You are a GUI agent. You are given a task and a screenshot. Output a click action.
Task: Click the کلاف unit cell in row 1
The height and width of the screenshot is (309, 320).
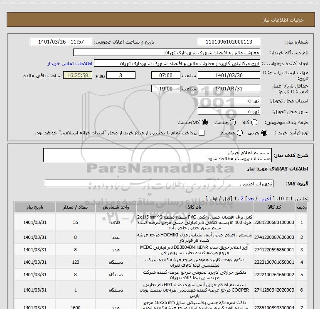click(116, 222)
